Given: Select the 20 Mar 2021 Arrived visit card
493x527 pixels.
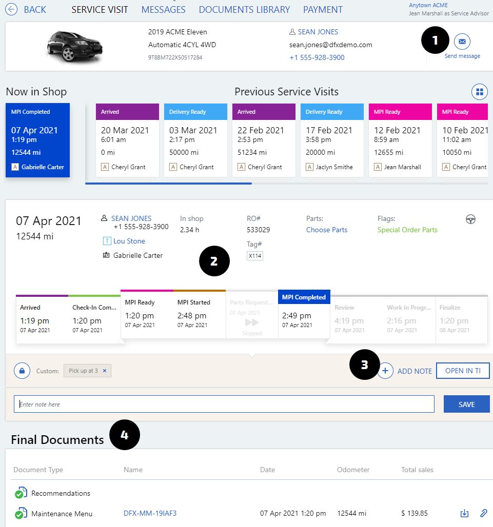Looking at the screenshot, I should (x=127, y=139).
